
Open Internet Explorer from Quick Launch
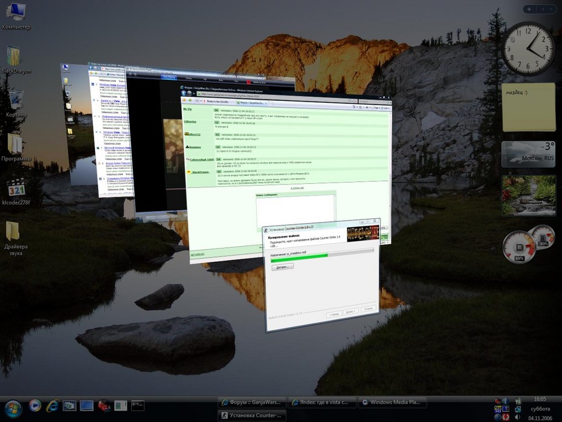click(x=52, y=406)
